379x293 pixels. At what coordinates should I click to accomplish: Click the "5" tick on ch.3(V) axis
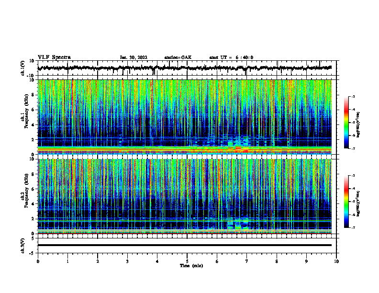33,238
